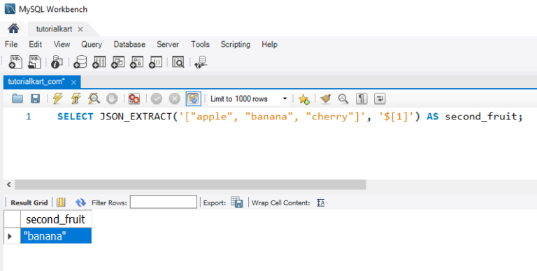Go to the Home screen tab

(13, 29)
